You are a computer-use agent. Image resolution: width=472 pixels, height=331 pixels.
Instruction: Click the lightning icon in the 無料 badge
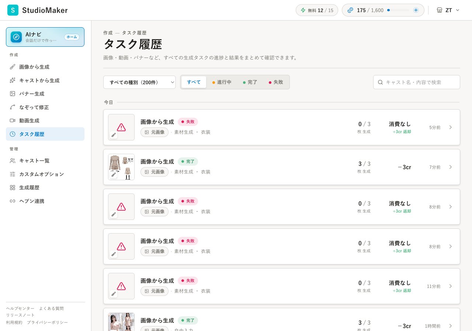(x=303, y=10)
